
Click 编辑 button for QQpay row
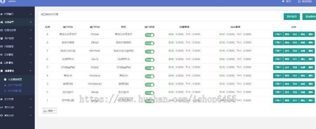pos(303,67)
